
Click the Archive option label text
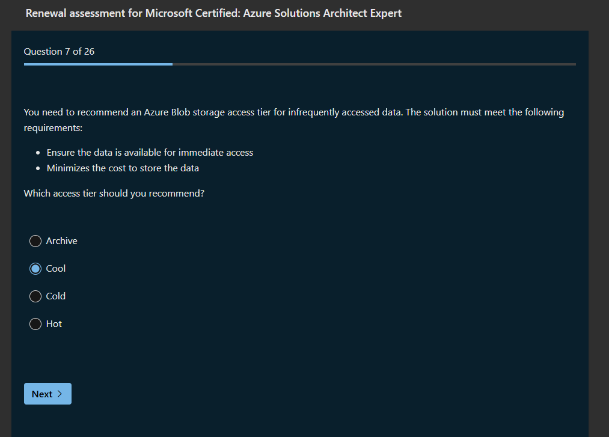pyautogui.click(x=61, y=241)
